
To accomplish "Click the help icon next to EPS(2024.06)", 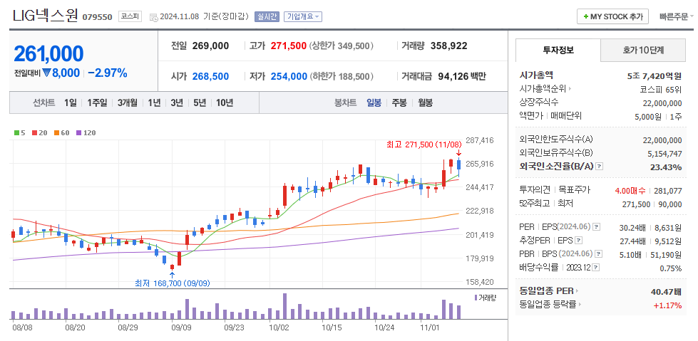I will 597,227.
